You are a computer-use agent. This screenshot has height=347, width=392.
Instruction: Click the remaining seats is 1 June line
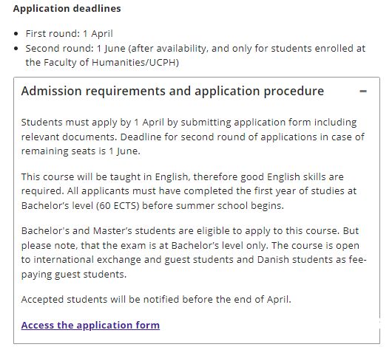(81, 151)
